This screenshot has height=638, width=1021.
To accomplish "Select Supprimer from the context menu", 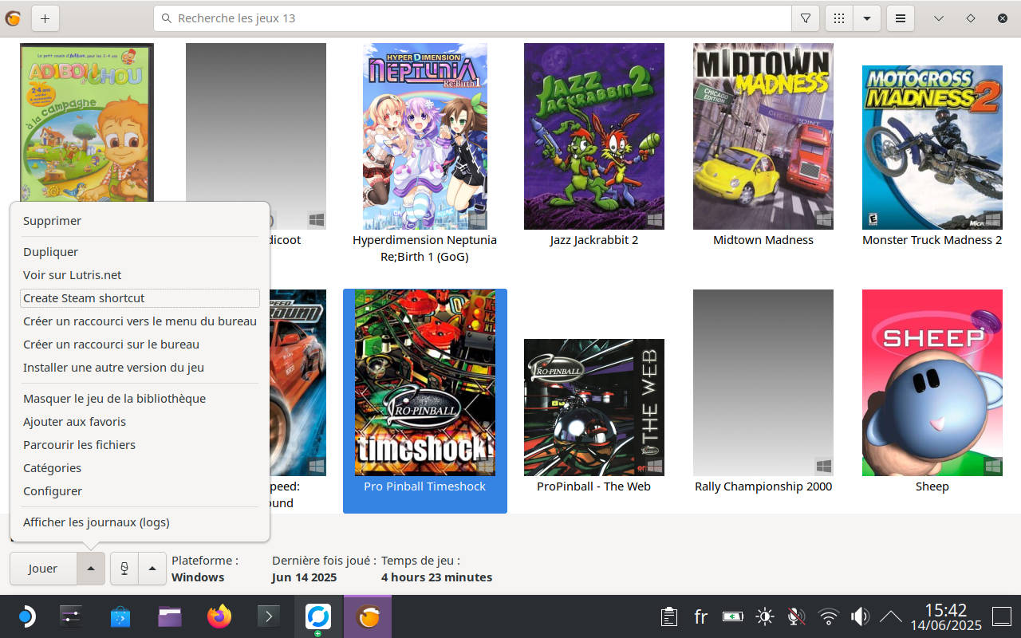I will pos(140,221).
